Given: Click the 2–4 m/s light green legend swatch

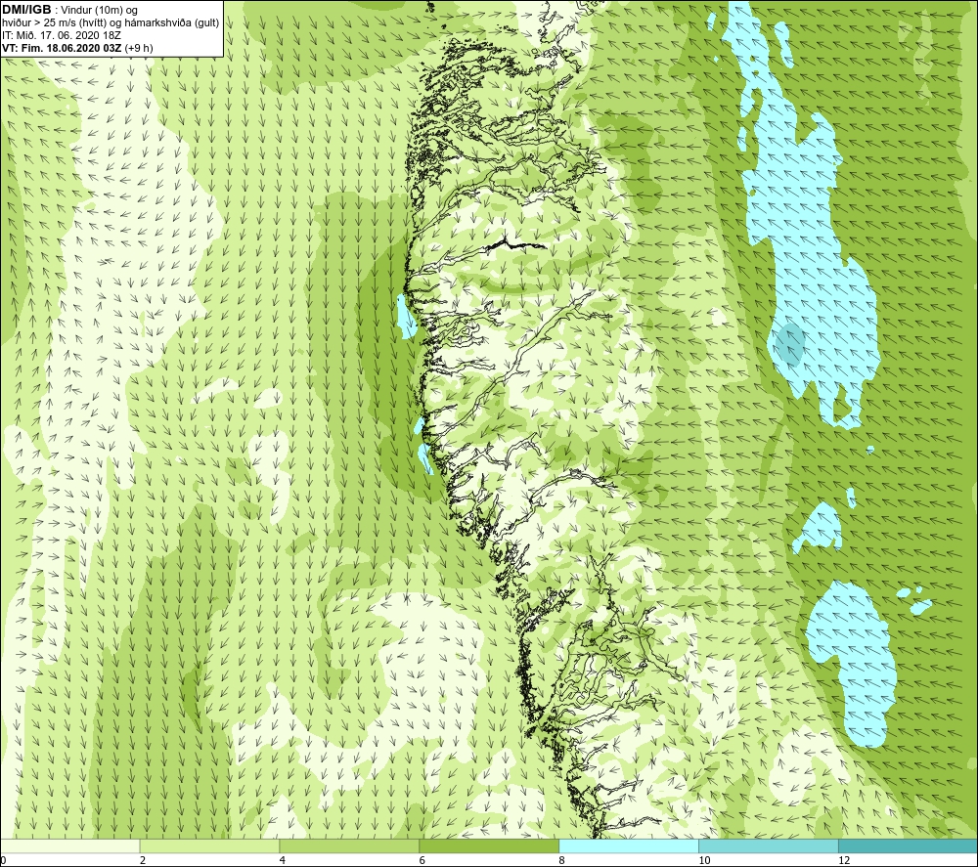Looking at the screenshot, I should 209,845.
